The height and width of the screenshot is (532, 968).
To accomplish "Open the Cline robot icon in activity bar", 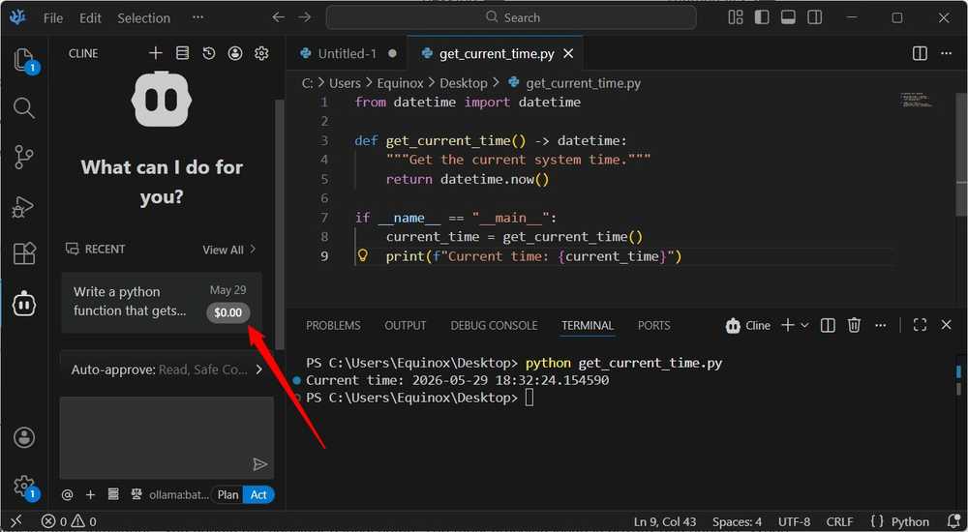I will 24,303.
